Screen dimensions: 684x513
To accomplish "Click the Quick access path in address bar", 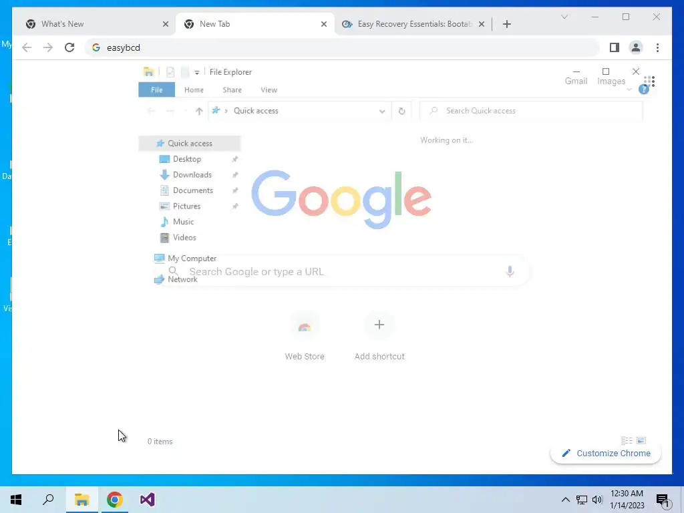I will pyautogui.click(x=256, y=111).
